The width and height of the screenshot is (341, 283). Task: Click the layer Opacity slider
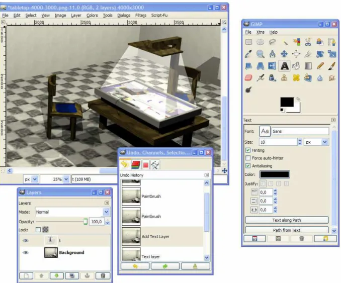pyautogui.click(x=62, y=222)
